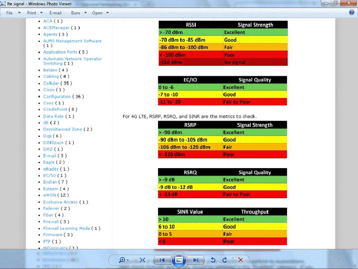Click the Configuration link
The image size is (358, 269).
(x=57, y=96)
